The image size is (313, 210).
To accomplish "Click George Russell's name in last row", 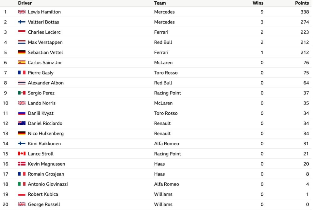I will [44, 204].
